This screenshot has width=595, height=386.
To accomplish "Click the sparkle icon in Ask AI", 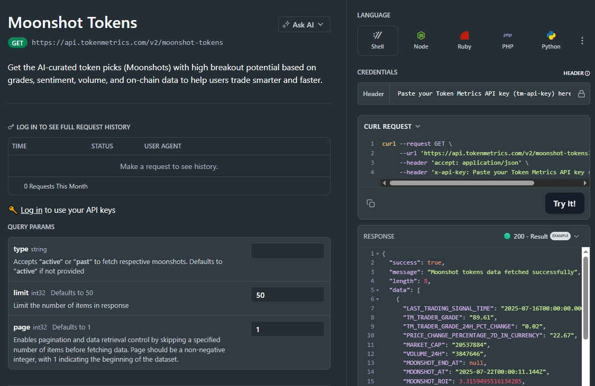I will pyautogui.click(x=286, y=25).
